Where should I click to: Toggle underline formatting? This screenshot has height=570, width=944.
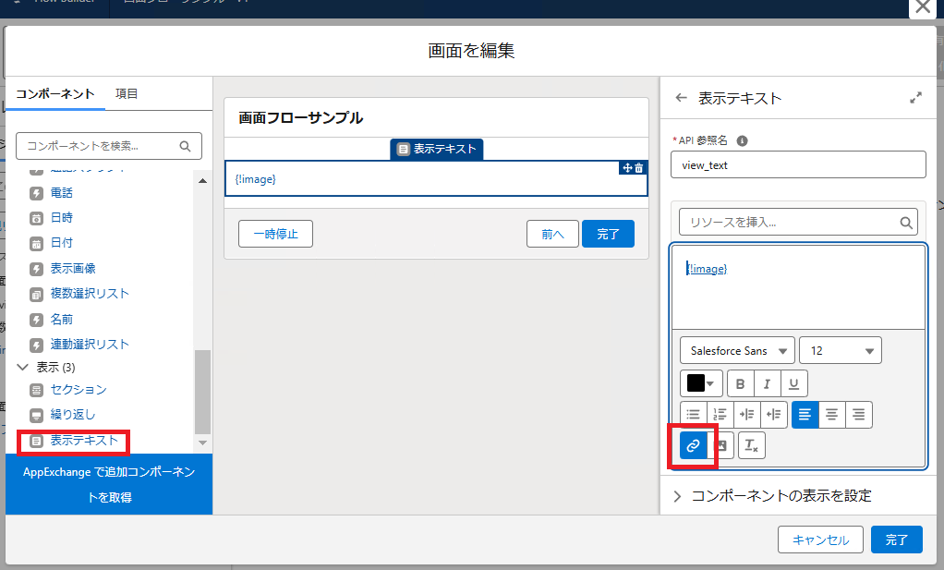tap(794, 383)
